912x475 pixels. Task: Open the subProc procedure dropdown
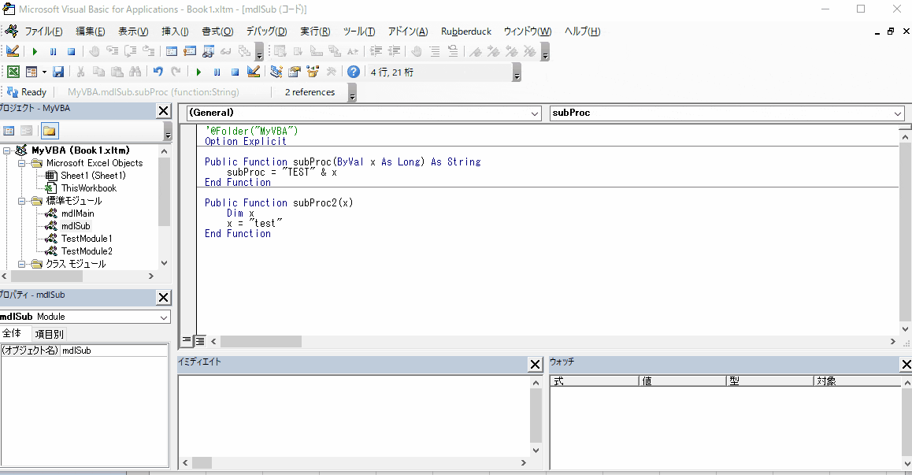pyautogui.click(x=897, y=113)
